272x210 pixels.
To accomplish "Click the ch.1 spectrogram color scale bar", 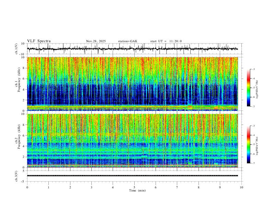I will point(248,88).
